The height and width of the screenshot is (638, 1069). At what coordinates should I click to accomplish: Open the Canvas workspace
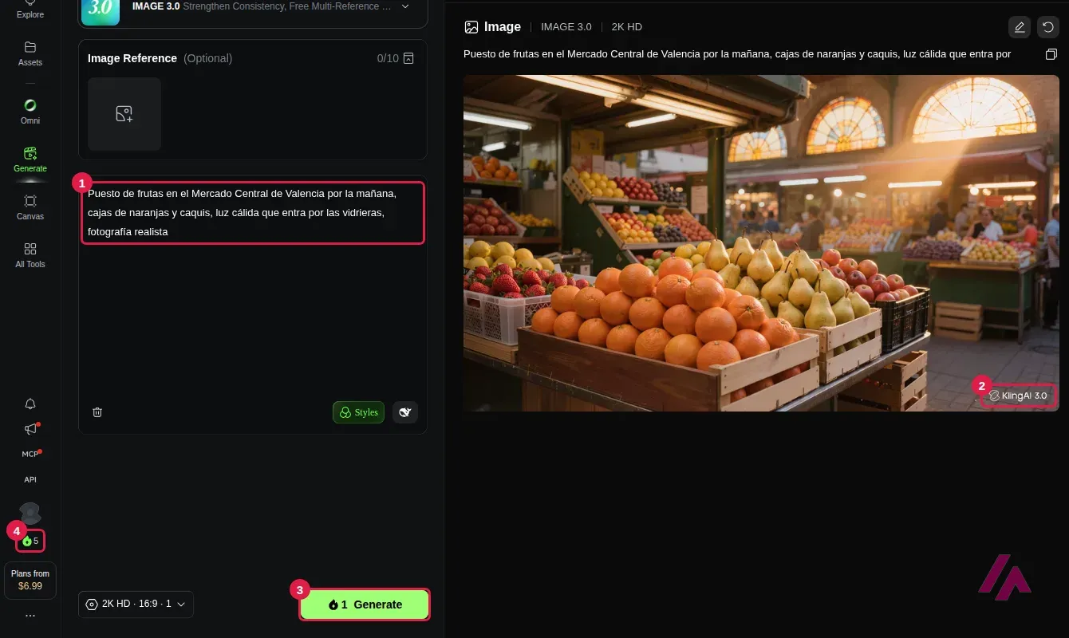[30, 207]
